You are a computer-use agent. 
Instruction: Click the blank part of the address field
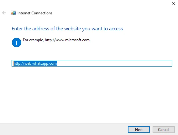coord(114,63)
